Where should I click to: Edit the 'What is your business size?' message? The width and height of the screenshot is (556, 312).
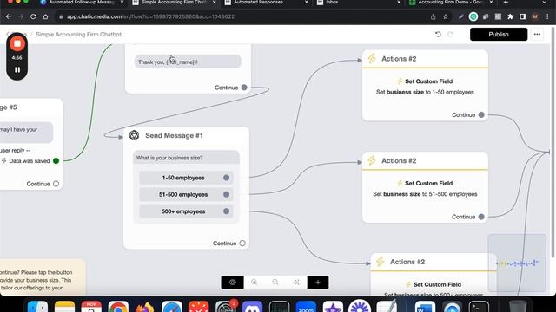click(x=186, y=158)
